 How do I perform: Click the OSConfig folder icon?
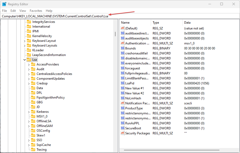pos(33,131)
